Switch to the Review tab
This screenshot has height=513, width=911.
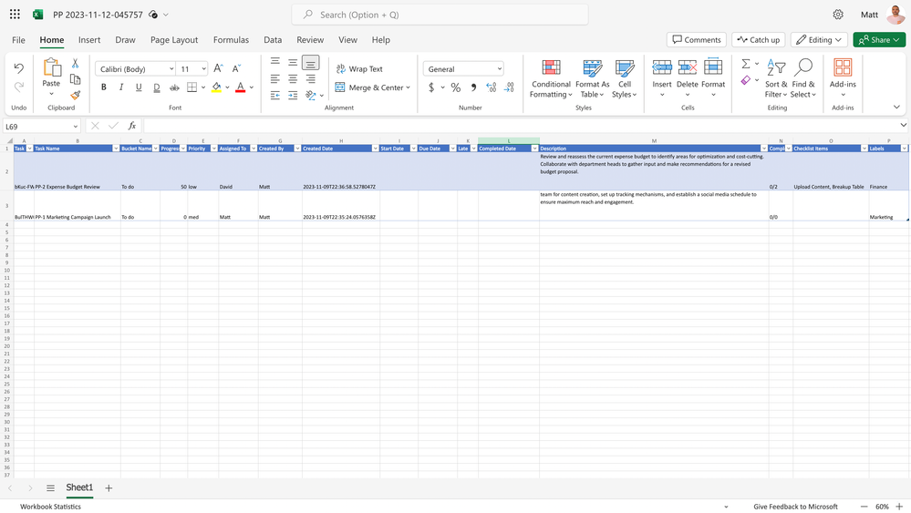(310, 40)
